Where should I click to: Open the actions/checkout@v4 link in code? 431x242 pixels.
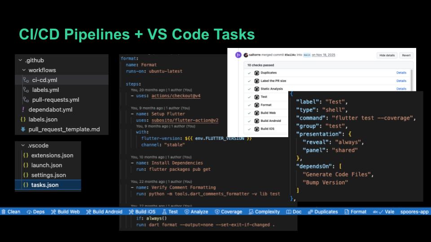pyautogui.click(x=176, y=96)
